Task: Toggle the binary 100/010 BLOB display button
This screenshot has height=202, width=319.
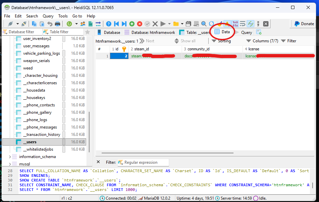Action: [235, 24]
